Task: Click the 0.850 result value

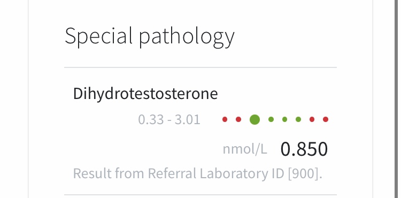Action: (x=304, y=149)
